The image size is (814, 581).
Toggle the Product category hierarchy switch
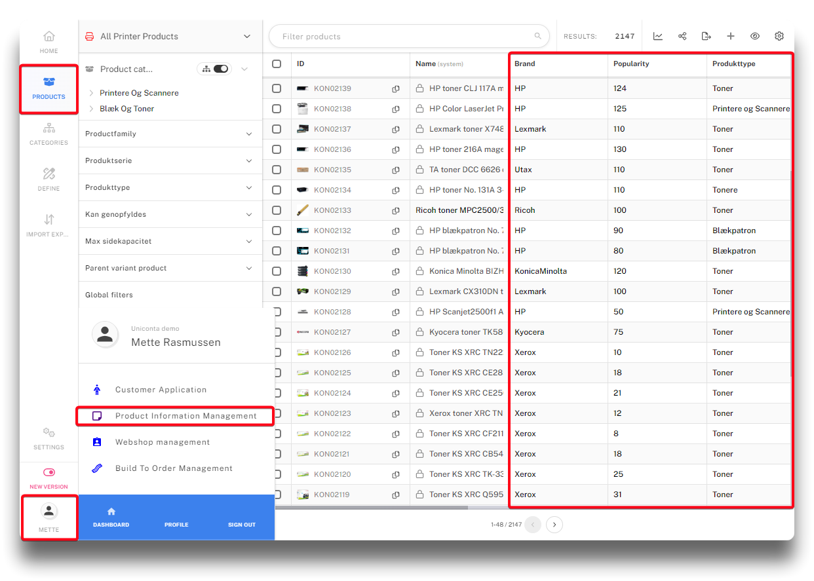tap(220, 69)
